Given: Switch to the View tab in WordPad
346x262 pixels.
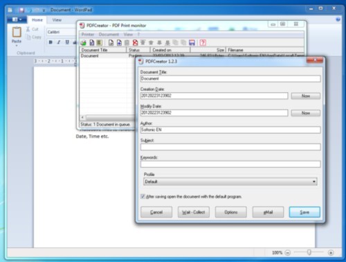Looking at the screenshot, I should [x=57, y=20].
